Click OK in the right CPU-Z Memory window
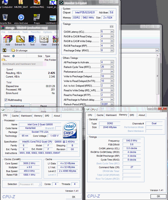Image resolution: width=168 pixels, height=200 pixels. point(158,196)
